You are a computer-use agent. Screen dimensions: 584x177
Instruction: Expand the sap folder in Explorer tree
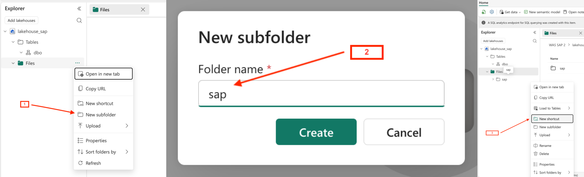[493, 79]
